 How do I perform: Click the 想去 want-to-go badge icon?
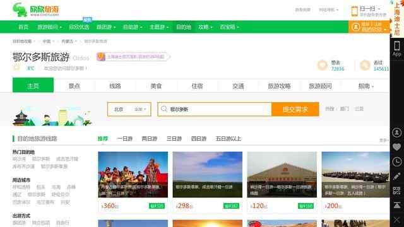[323, 66]
